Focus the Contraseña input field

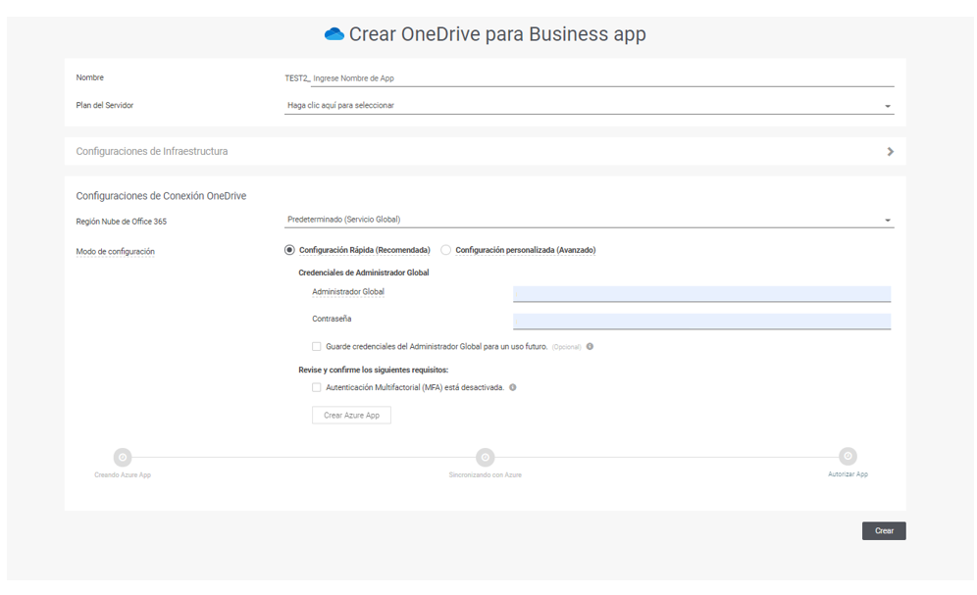[701, 322]
